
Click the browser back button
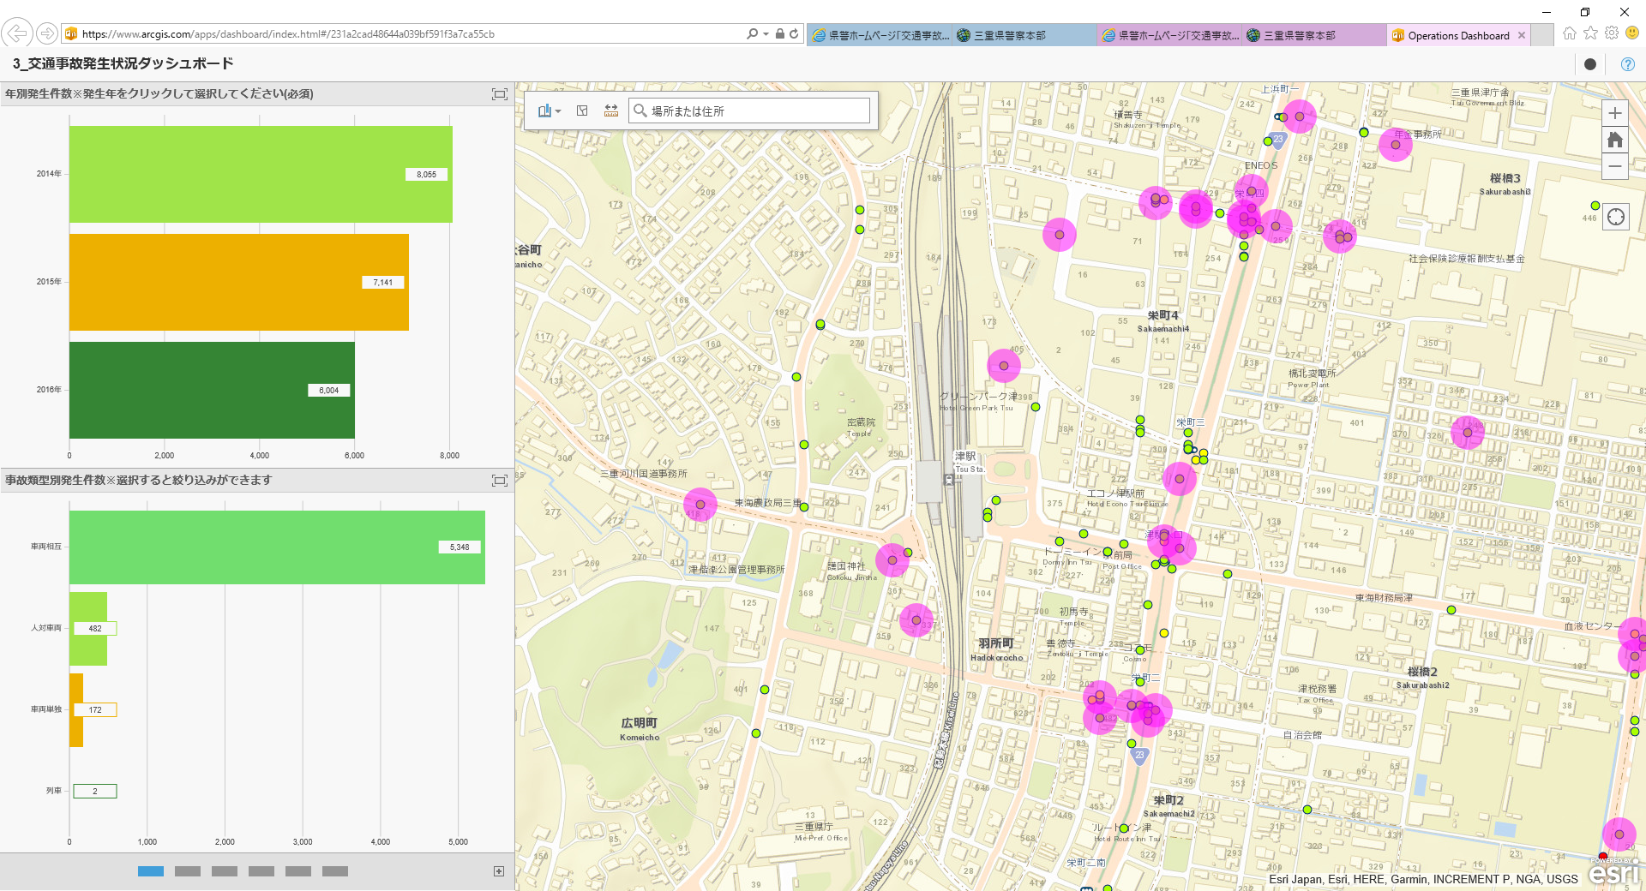17,33
